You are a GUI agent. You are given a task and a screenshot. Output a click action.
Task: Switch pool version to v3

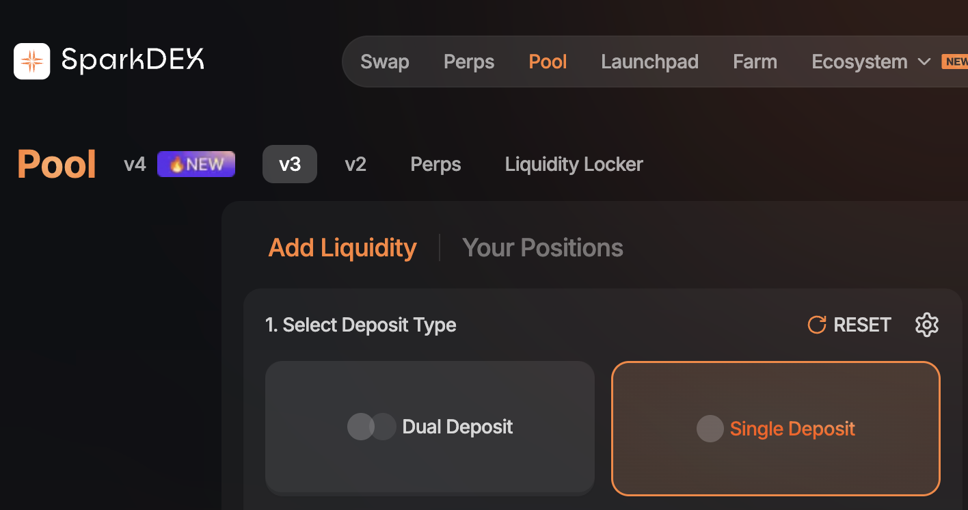click(x=290, y=165)
